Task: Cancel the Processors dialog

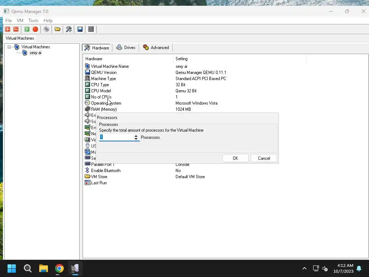Action: 264,158
